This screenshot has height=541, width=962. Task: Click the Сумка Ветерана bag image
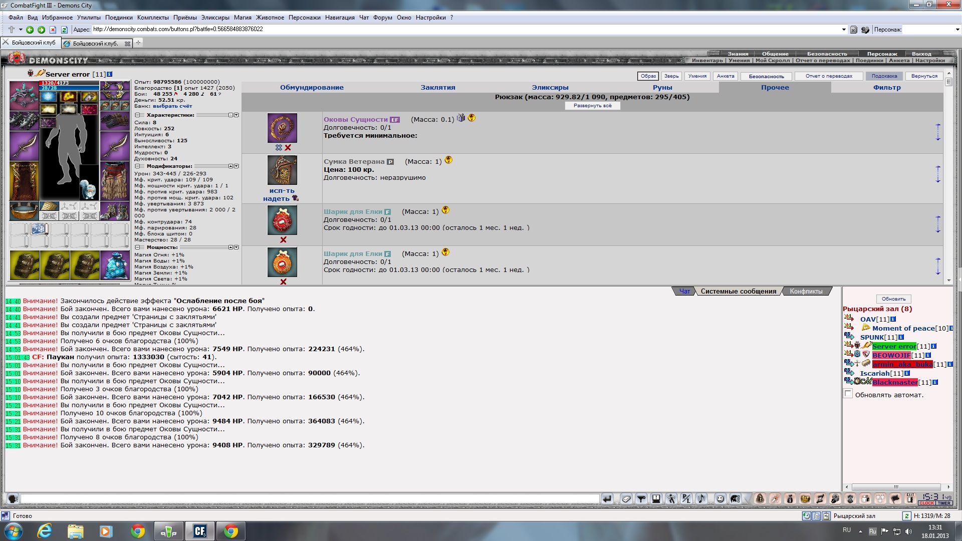[x=282, y=170]
